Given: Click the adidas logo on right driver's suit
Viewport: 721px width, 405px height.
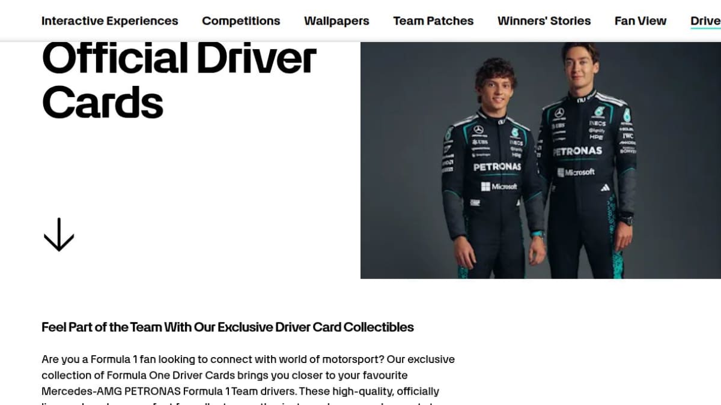Looking at the screenshot, I should click(x=605, y=188).
